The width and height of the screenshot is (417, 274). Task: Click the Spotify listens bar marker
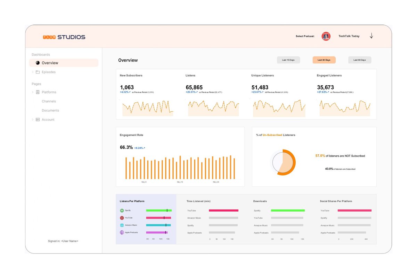point(167,211)
